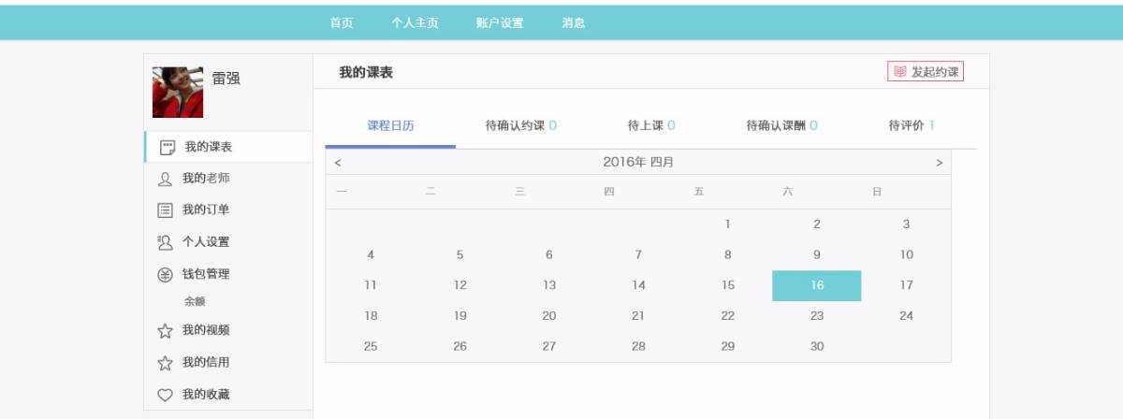Click the star icon beside 我的视频
The width and height of the screenshot is (1123, 419).
point(165,330)
